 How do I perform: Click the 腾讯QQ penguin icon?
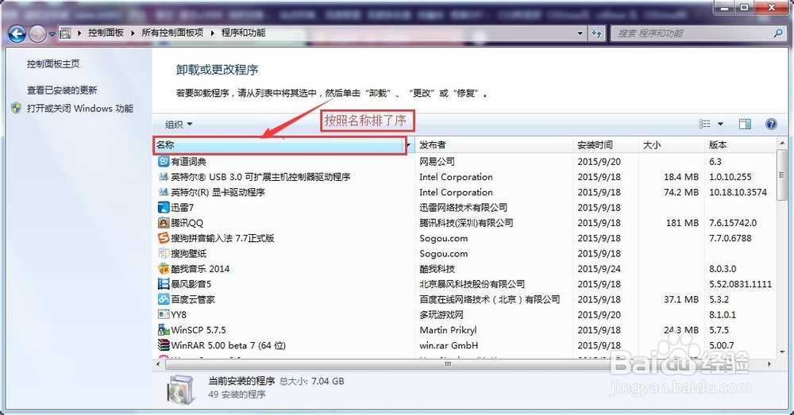coord(163,223)
